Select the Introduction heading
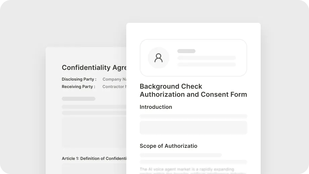 tap(156, 107)
